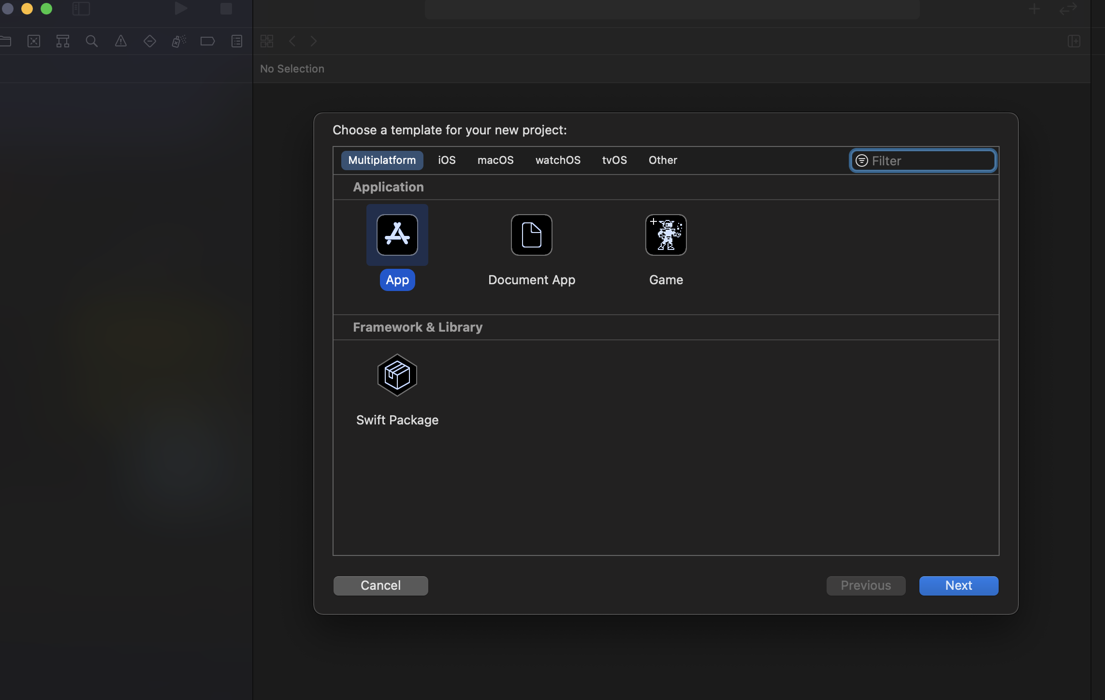Toggle the navigator sidebar button
Screen dimensions: 1105x700
(81, 9)
